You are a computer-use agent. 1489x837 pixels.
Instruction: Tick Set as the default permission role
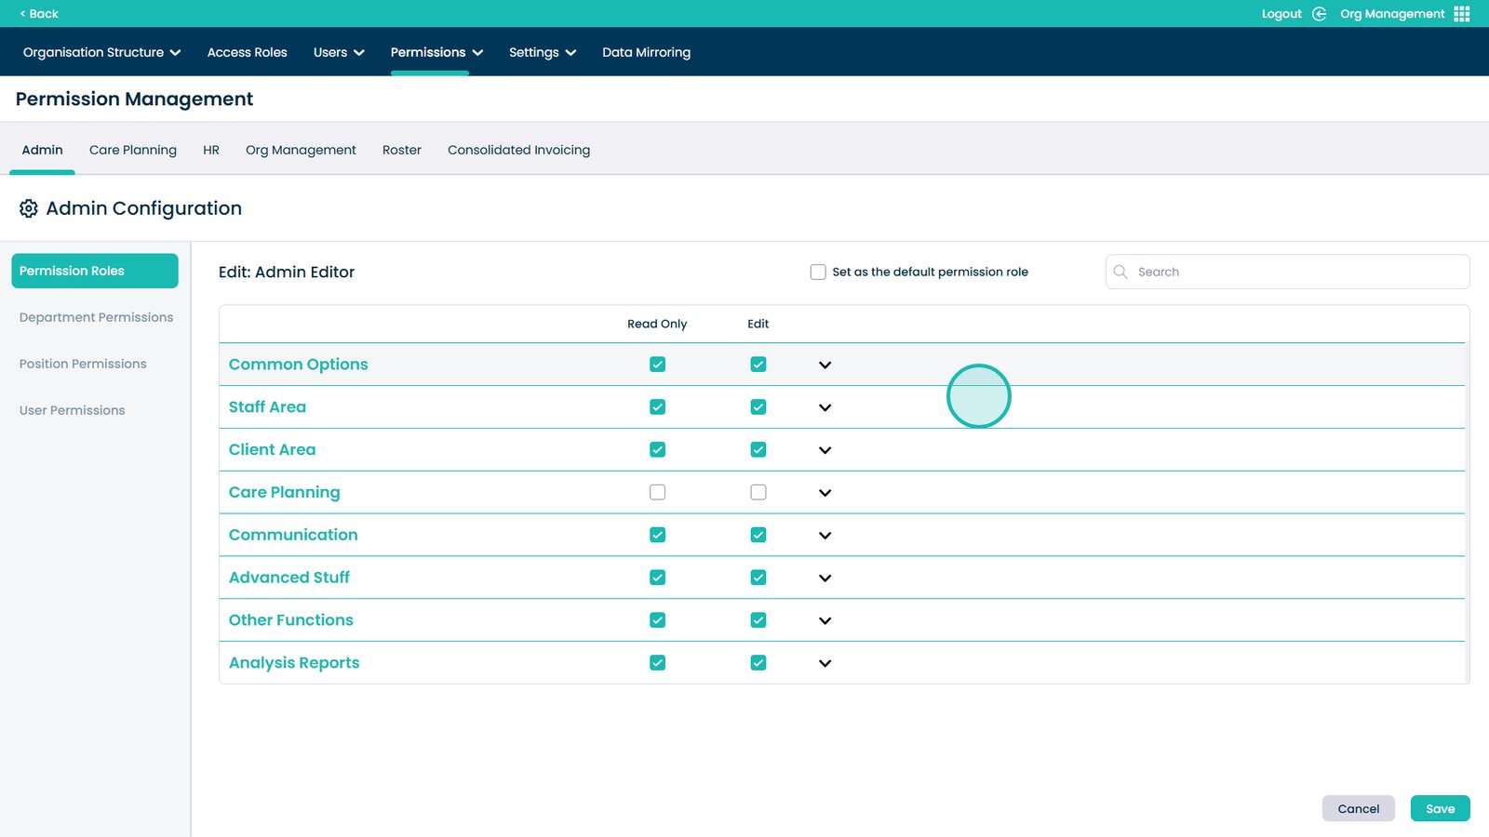coord(818,272)
